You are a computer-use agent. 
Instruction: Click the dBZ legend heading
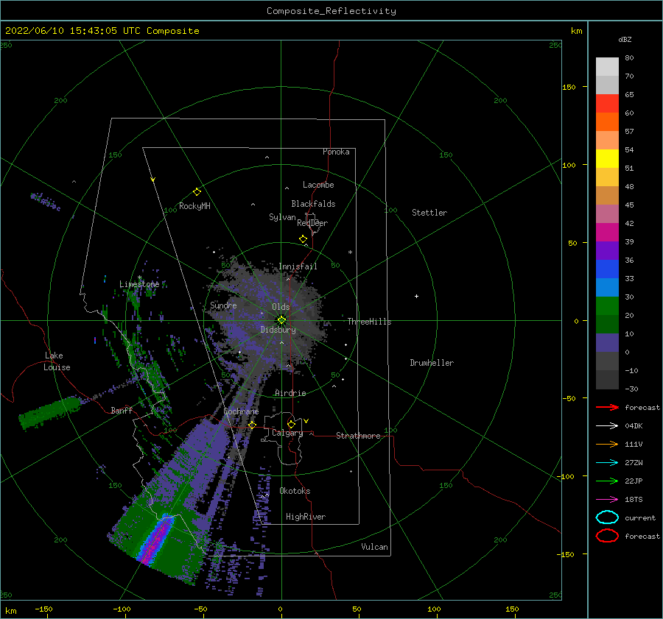pyautogui.click(x=625, y=39)
